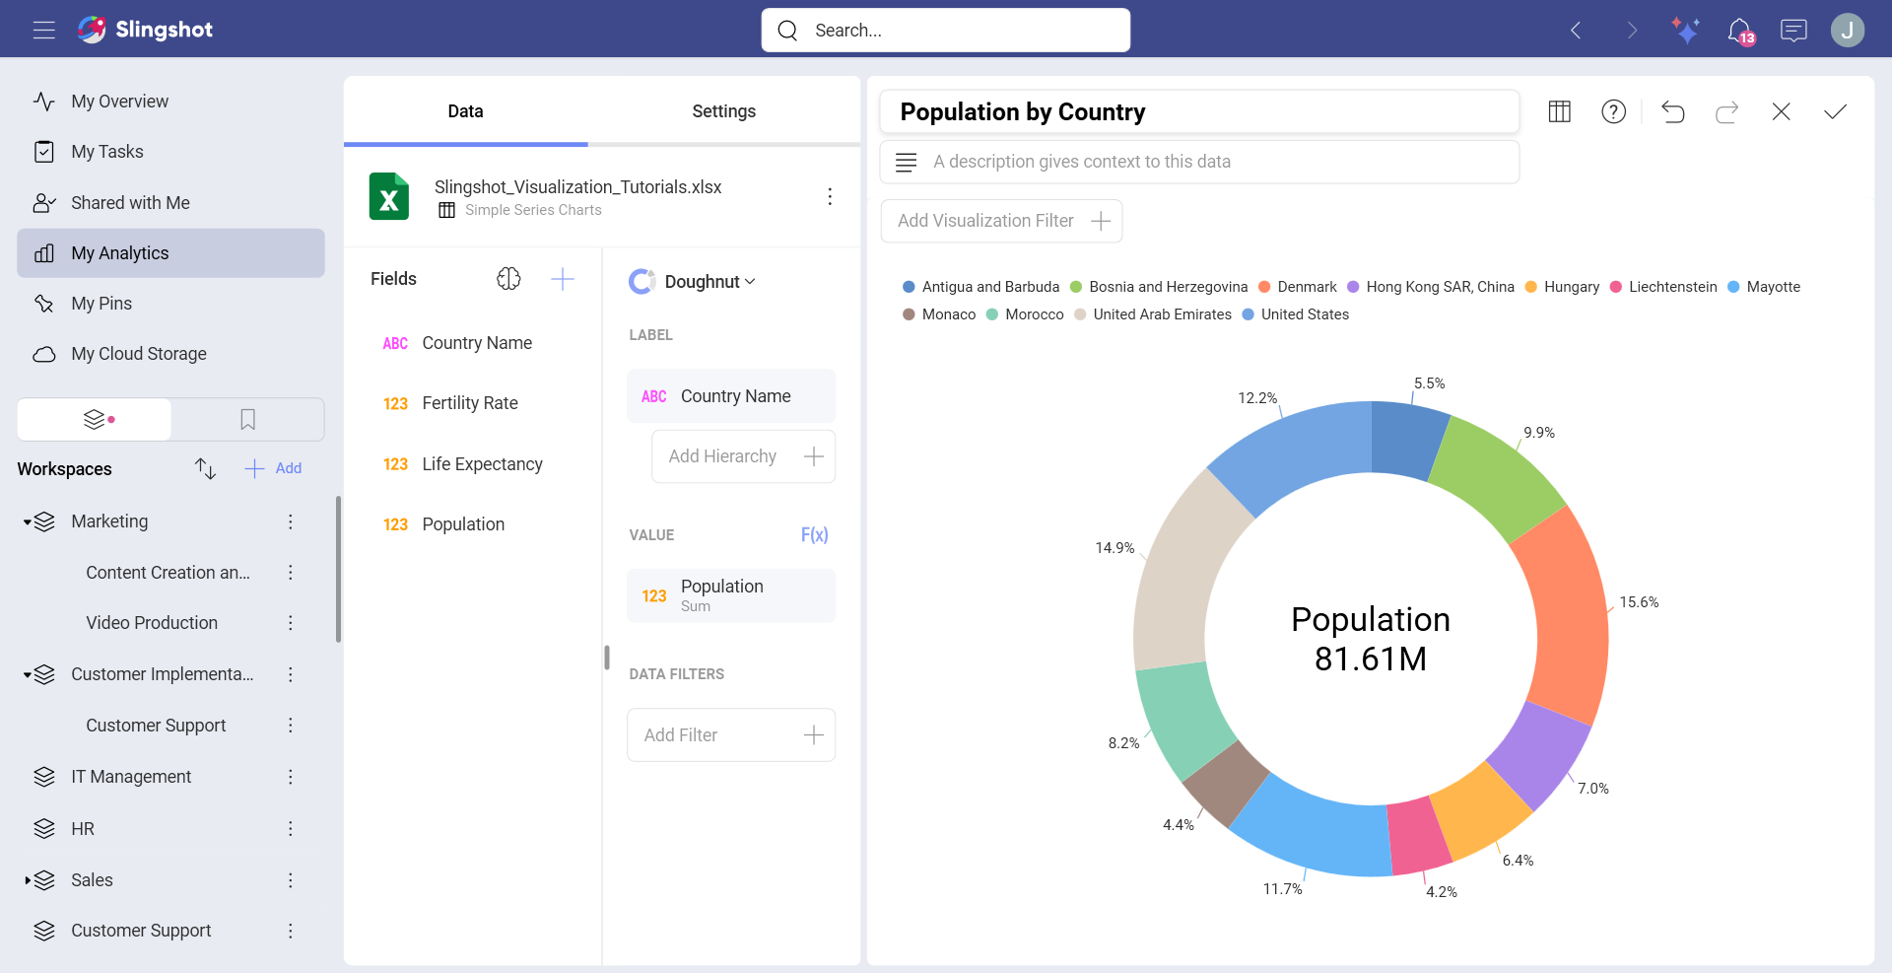
Task: Add a hierarchy to label
Action: click(743, 456)
